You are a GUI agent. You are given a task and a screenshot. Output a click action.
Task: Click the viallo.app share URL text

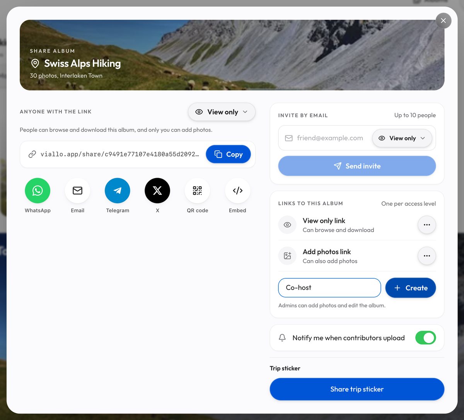pyautogui.click(x=120, y=154)
